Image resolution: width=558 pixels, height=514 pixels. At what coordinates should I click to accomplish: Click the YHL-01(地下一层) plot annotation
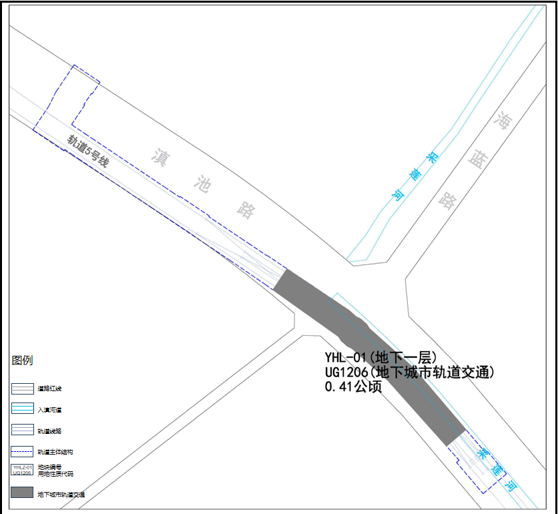click(380, 357)
